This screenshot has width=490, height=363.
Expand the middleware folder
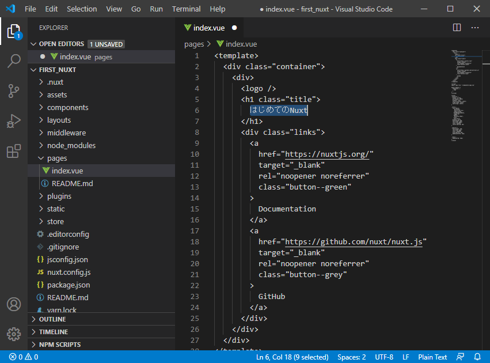click(102, 133)
